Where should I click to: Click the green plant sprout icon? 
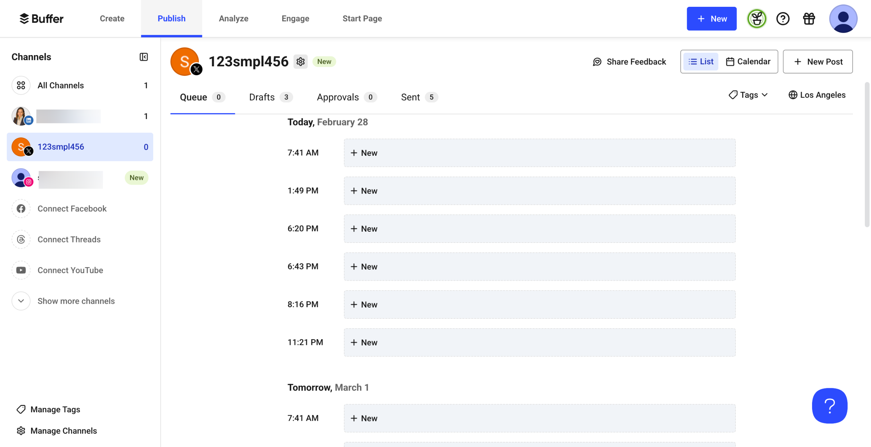[x=757, y=19]
